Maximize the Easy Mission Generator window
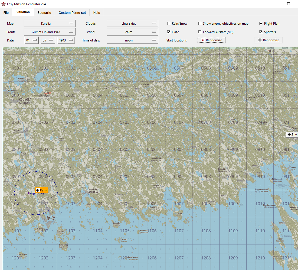The width and height of the screenshot is (298, 270). coord(289,4)
